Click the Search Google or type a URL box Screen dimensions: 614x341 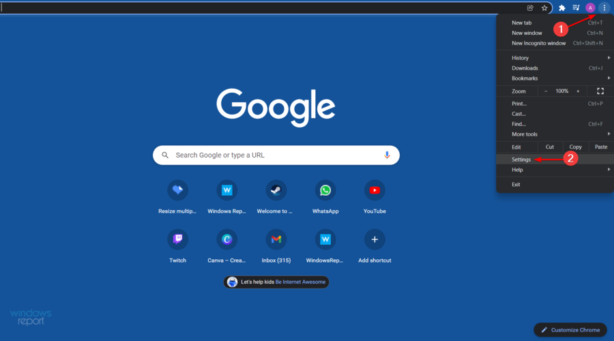click(x=276, y=155)
